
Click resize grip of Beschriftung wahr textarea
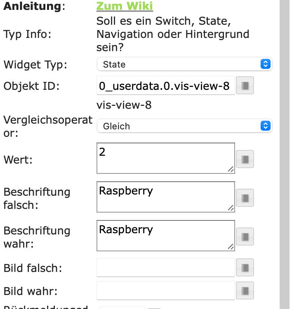[231, 247]
